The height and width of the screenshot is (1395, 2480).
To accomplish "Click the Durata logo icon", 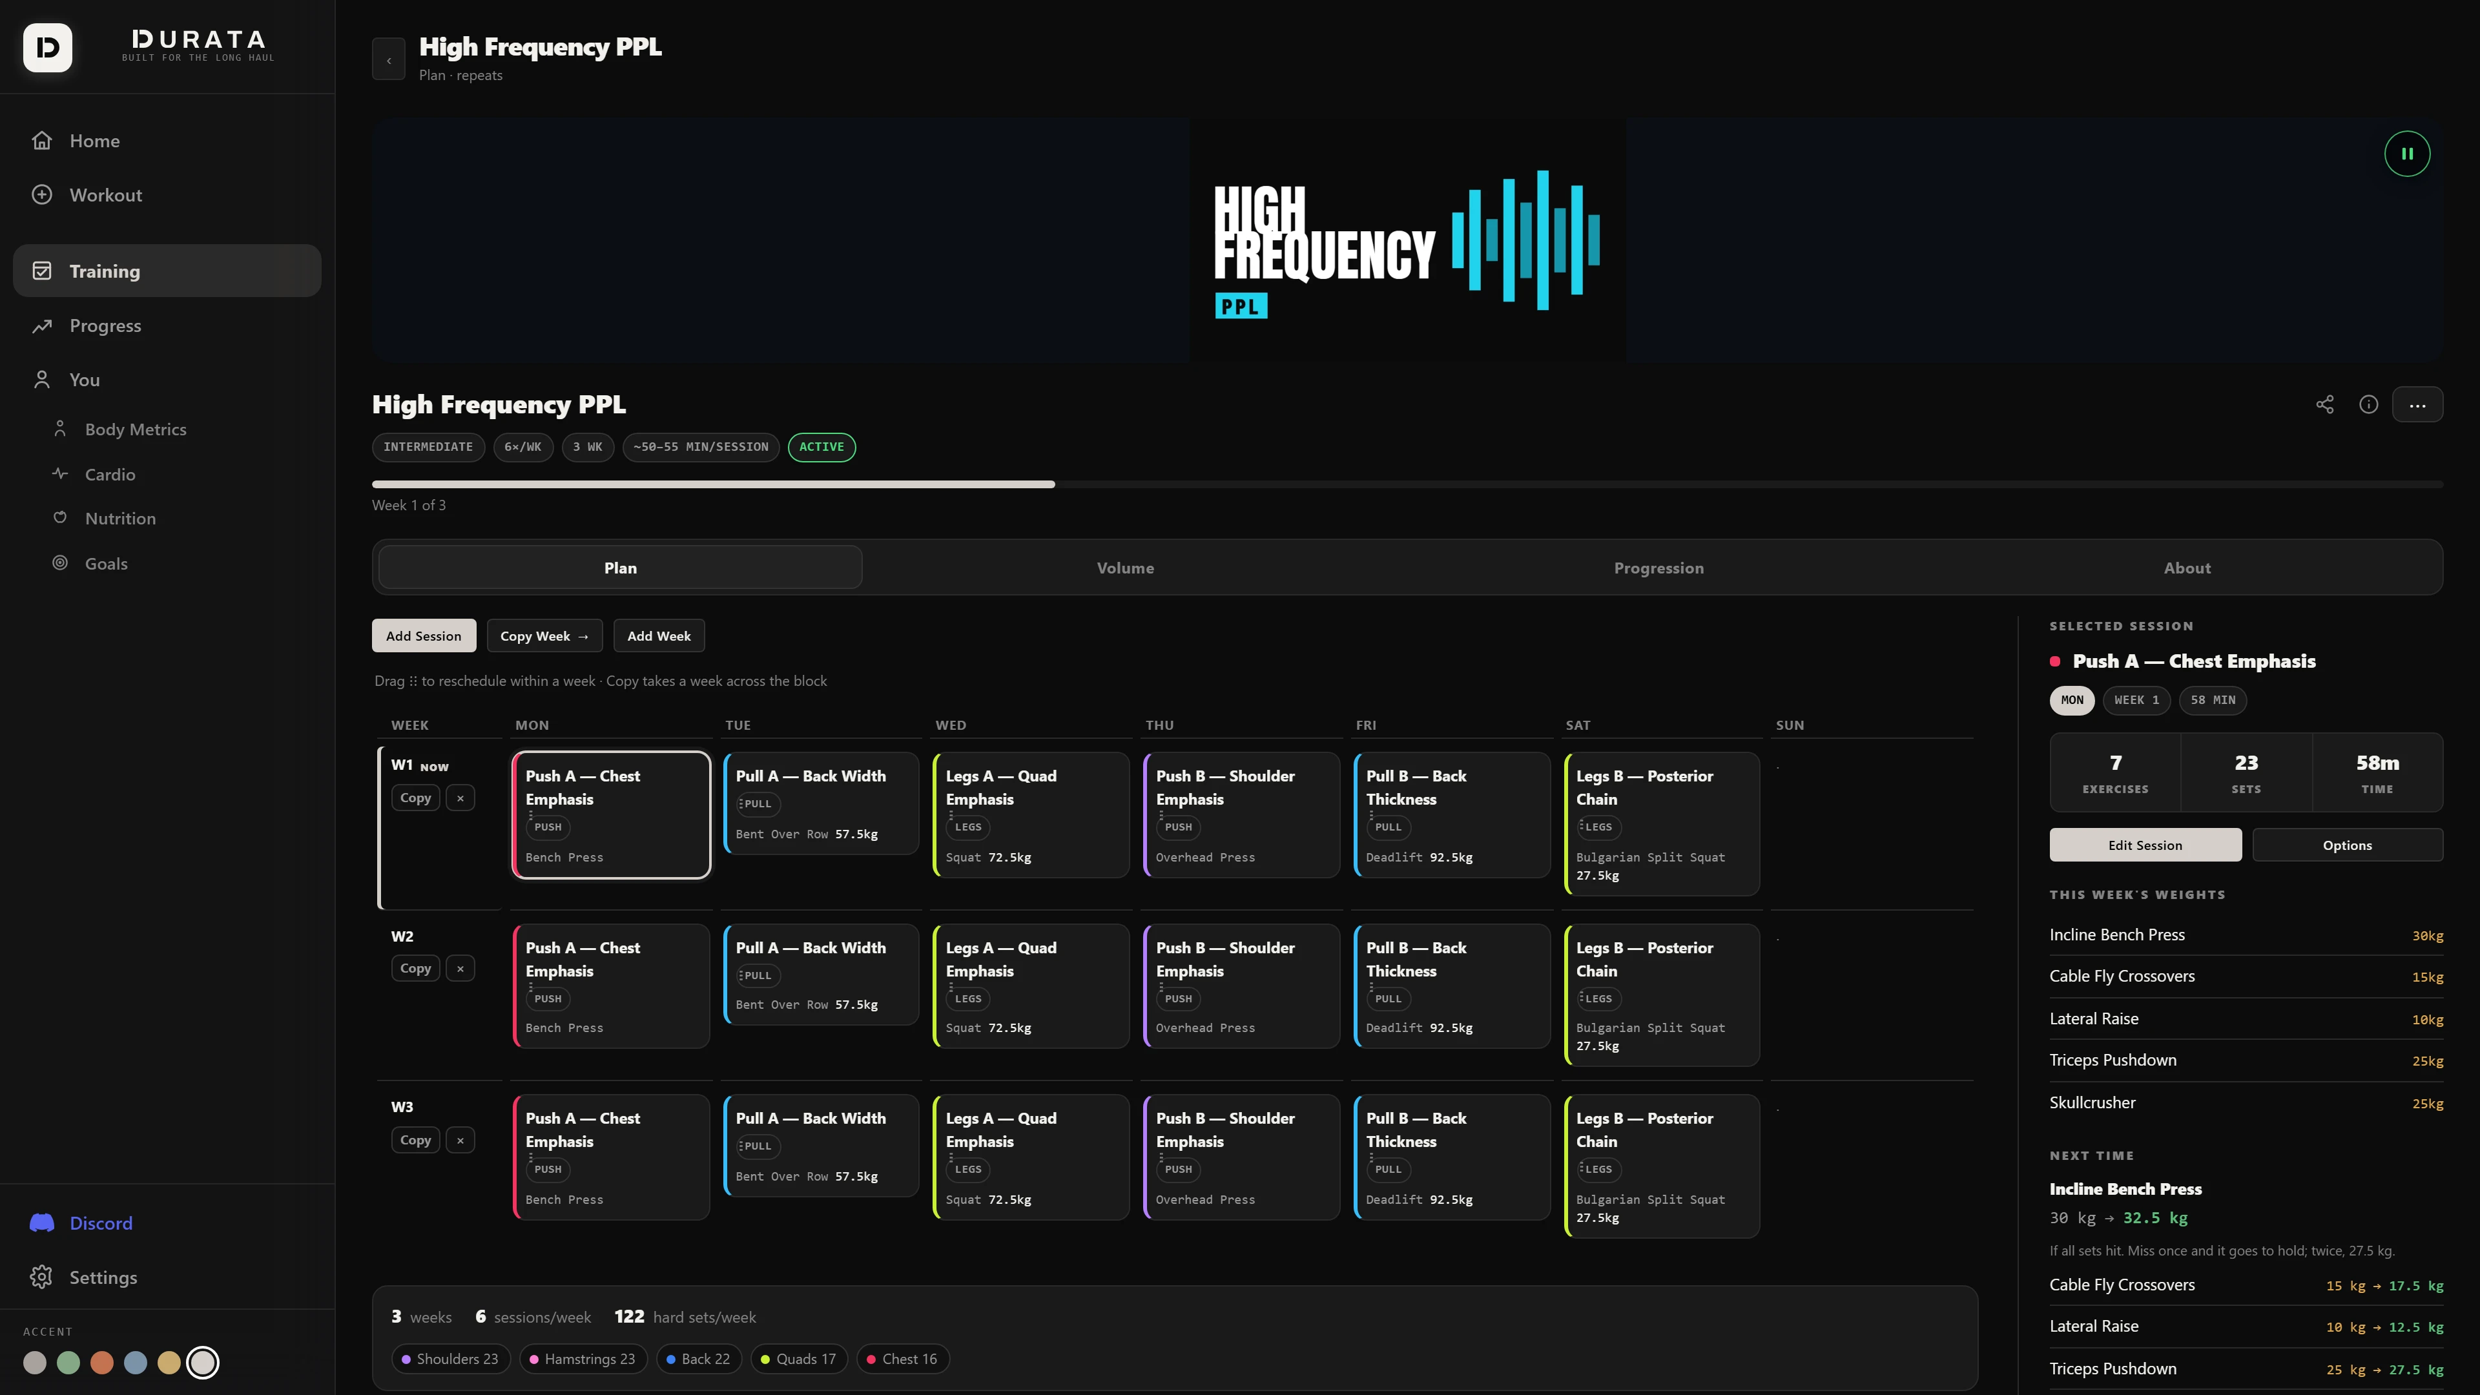I will coord(47,47).
